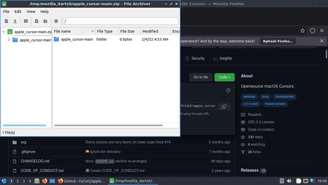Click the folder icon in the file list
The height and width of the screenshot is (185, 328).
pos(56,39)
